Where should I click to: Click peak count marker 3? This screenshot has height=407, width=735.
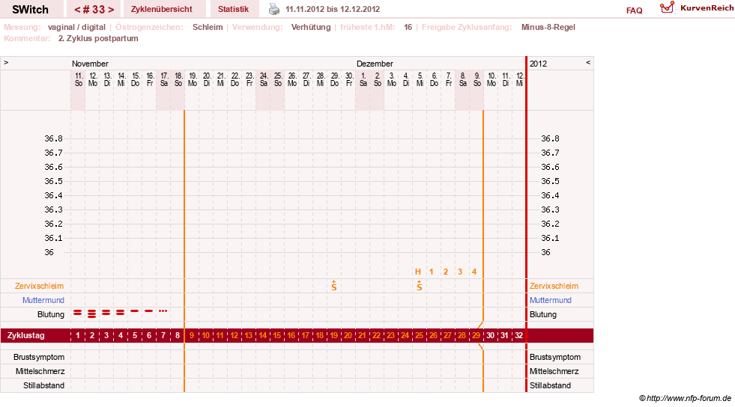tap(460, 272)
